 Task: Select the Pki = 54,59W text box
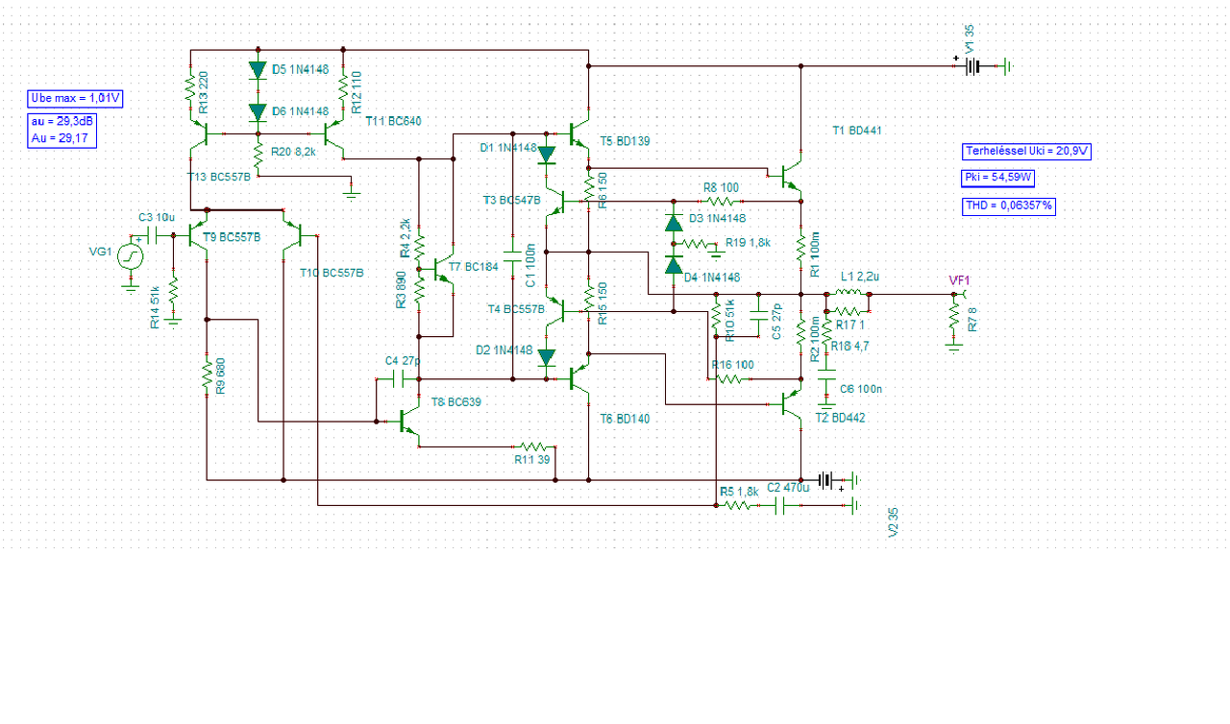[998, 179]
